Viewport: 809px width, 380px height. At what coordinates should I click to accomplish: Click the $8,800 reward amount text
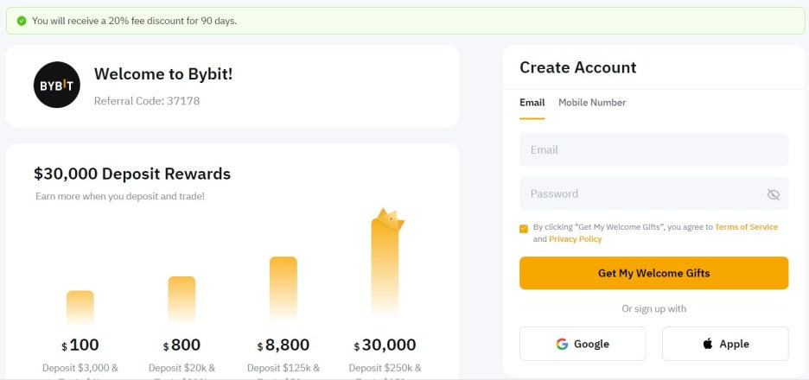tap(283, 345)
